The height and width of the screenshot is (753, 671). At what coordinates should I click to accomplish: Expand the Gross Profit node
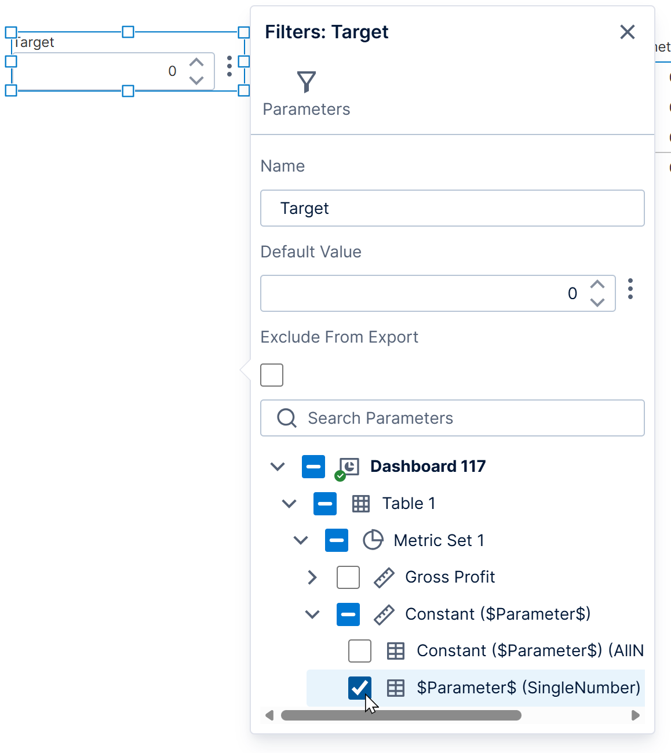coord(313,577)
